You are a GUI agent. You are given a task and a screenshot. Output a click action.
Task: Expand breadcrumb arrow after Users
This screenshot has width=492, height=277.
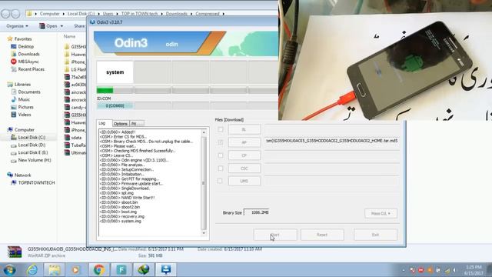pyautogui.click(x=117, y=14)
